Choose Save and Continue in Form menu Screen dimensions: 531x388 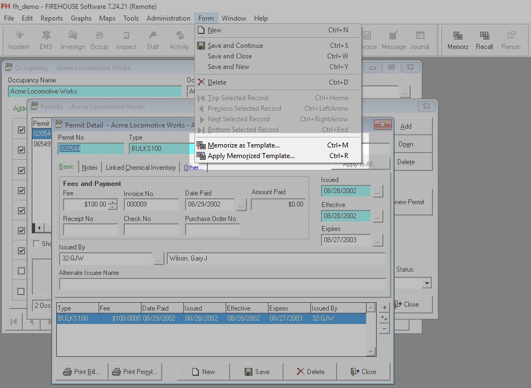(278, 46)
